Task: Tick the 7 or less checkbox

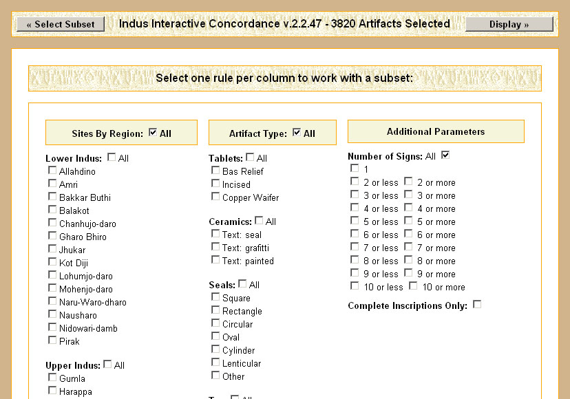Action: [x=355, y=246]
